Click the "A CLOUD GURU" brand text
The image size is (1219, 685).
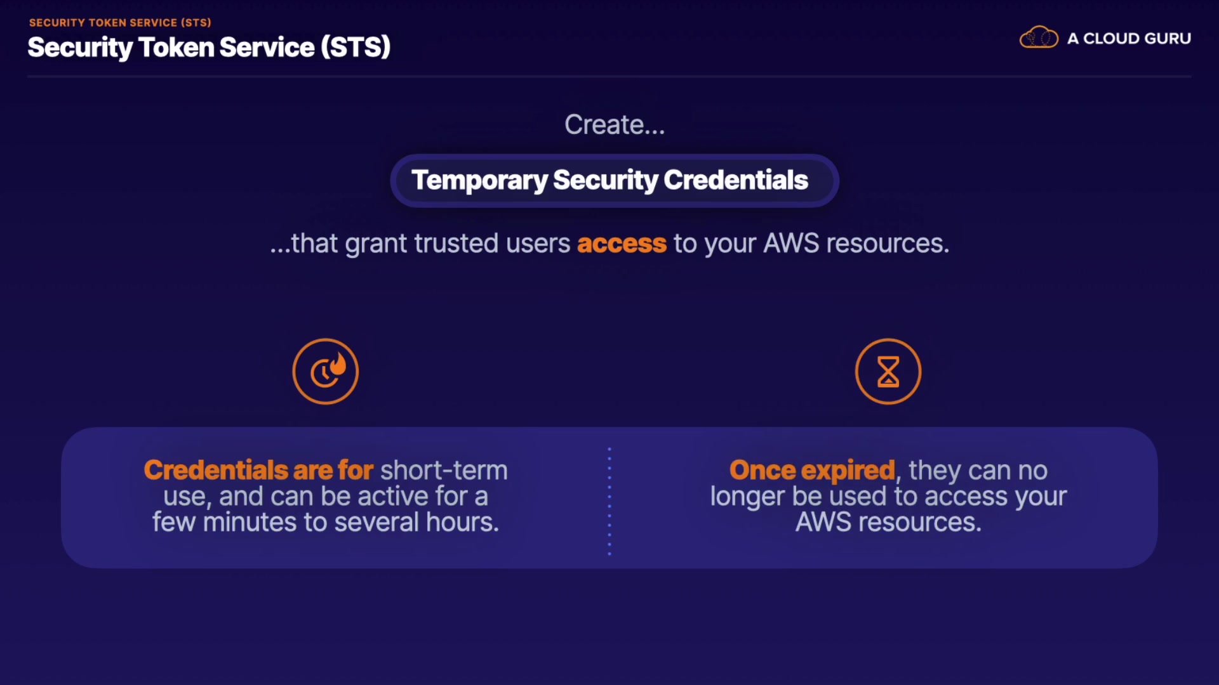click(x=1129, y=39)
